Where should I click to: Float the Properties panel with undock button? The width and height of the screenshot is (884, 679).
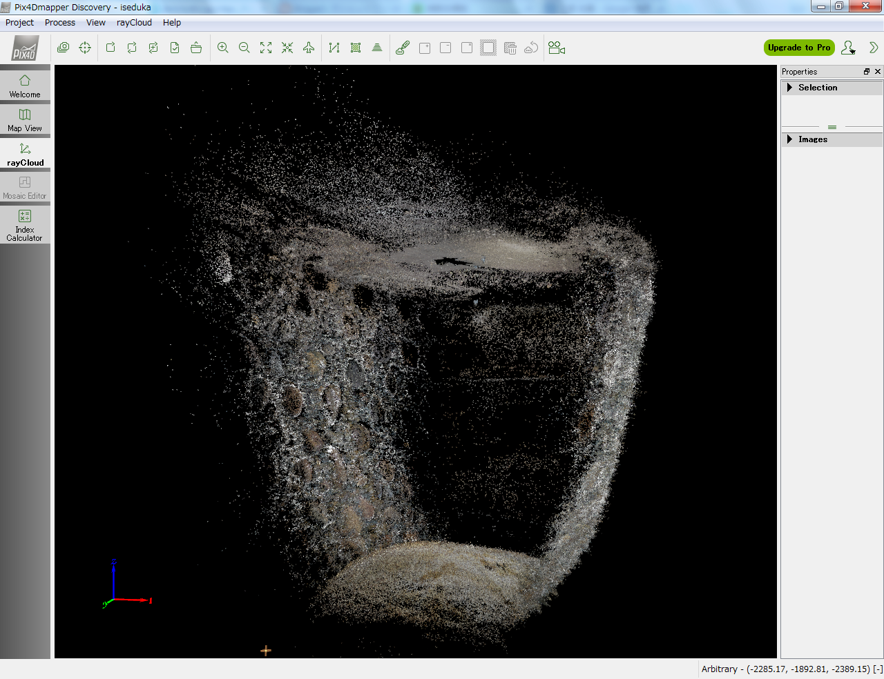click(867, 72)
